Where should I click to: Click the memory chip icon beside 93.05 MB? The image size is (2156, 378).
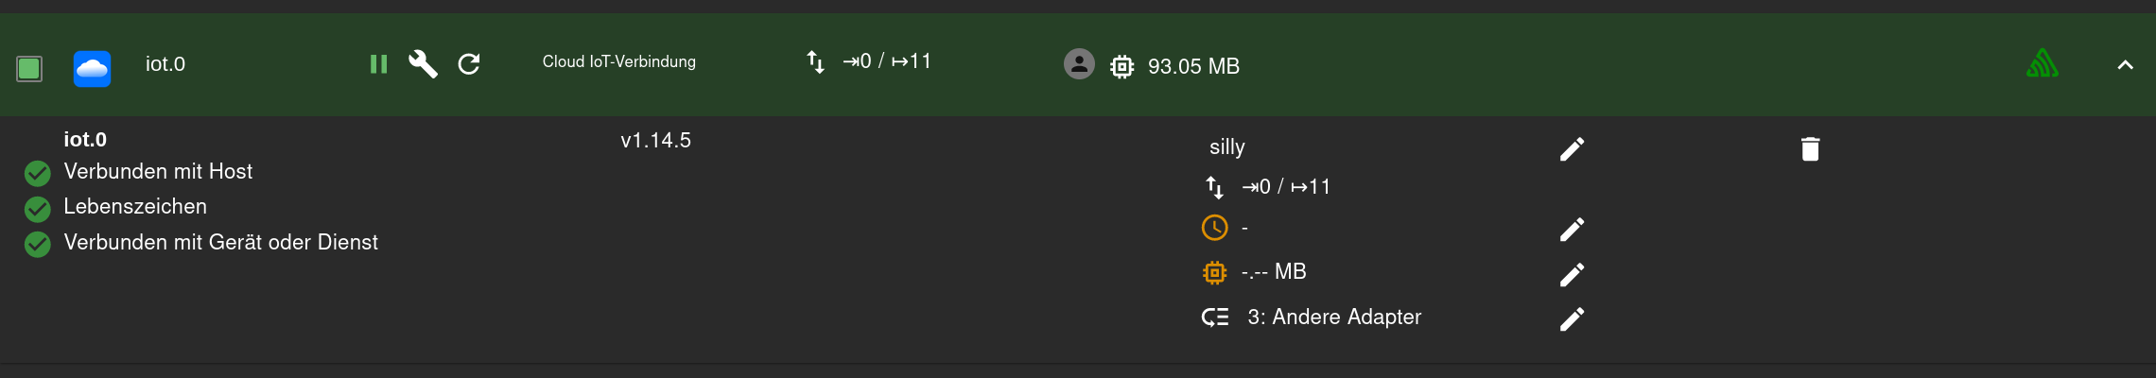pos(1121,66)
